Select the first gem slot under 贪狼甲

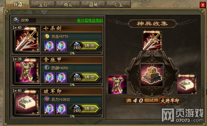tap(49, 78)
